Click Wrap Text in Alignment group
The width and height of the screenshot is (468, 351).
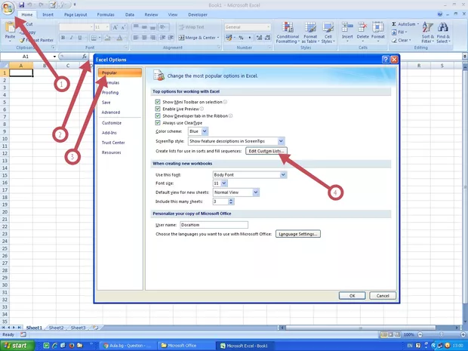tap(192, 27)
